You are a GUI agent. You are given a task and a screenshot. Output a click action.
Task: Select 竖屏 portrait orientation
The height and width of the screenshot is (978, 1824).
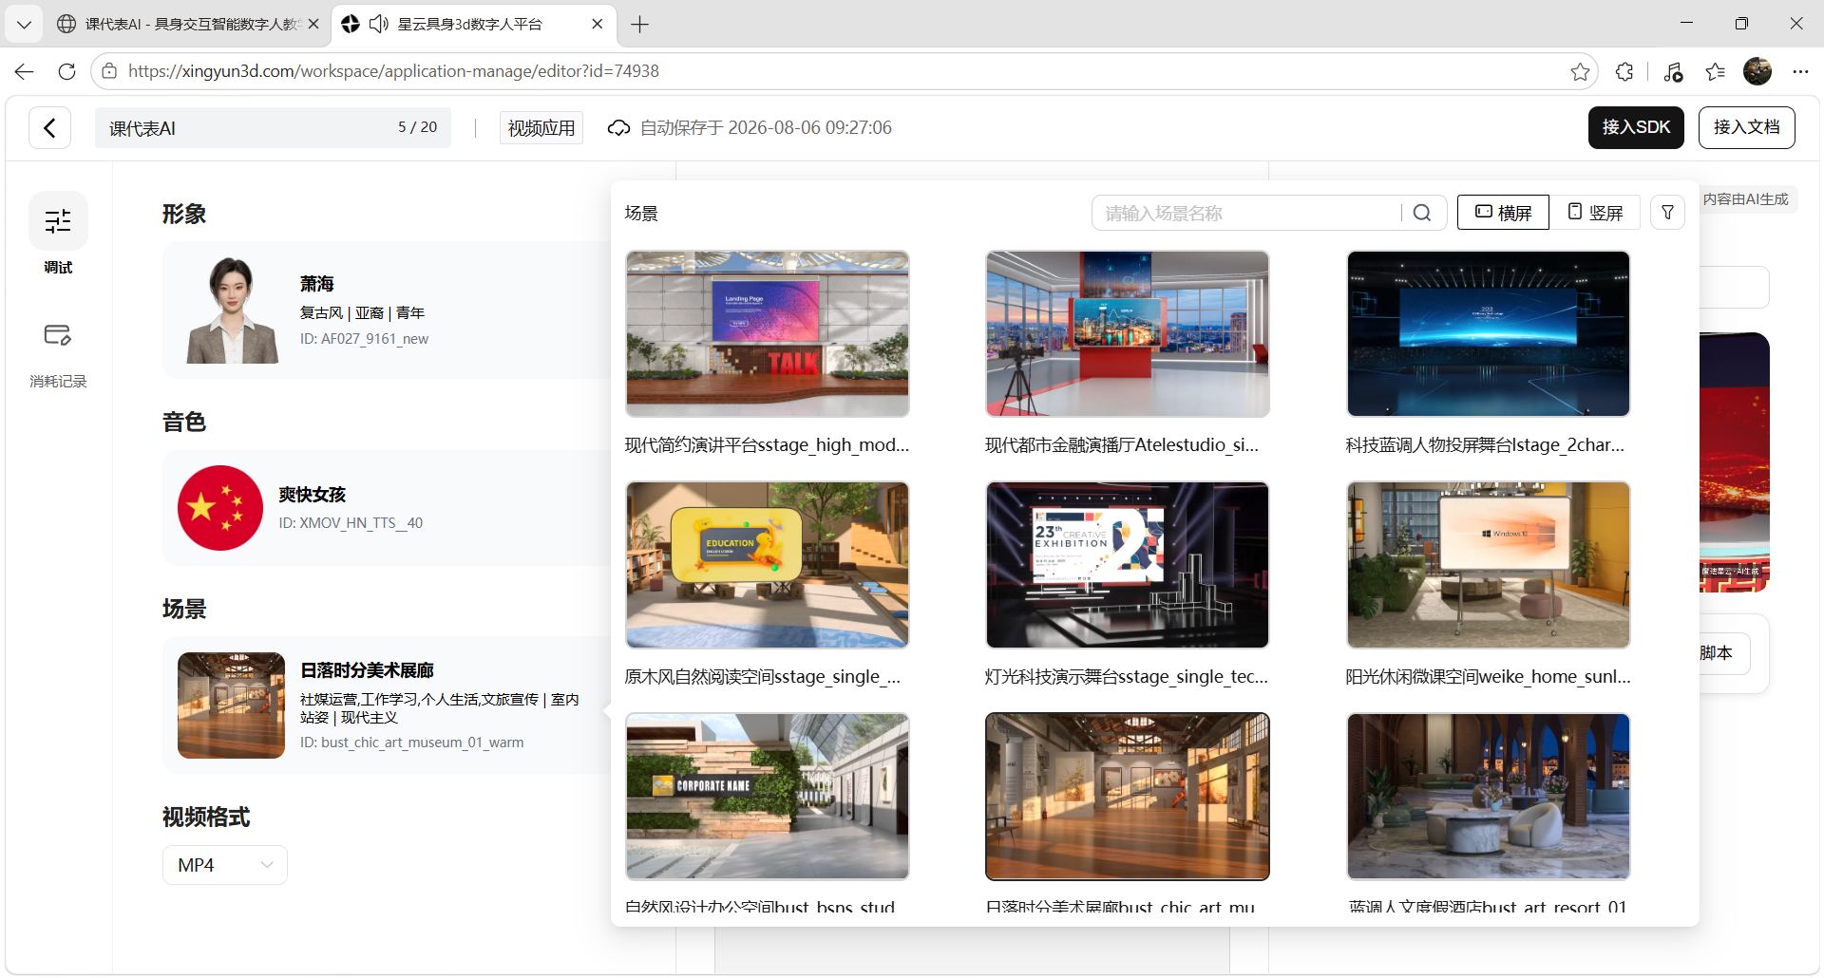[x=1595, y=213]
